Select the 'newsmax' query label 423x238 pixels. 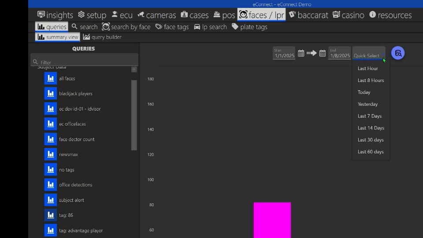click(x=69, y=154)
